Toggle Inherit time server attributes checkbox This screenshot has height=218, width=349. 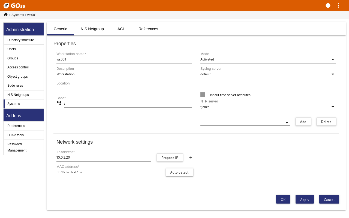click(203, 95)
